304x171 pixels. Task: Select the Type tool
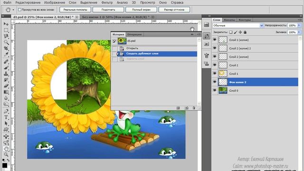(x=6, y=117)
